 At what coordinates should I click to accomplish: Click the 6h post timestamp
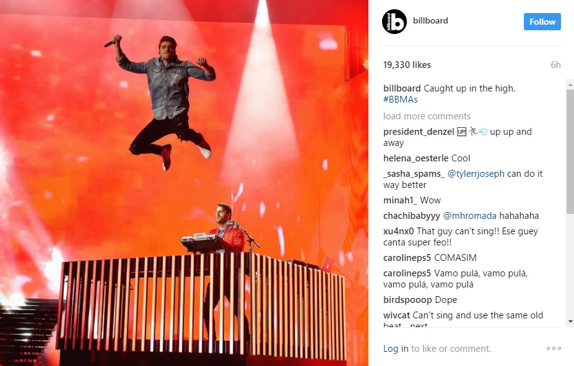[x=555, y=65]
